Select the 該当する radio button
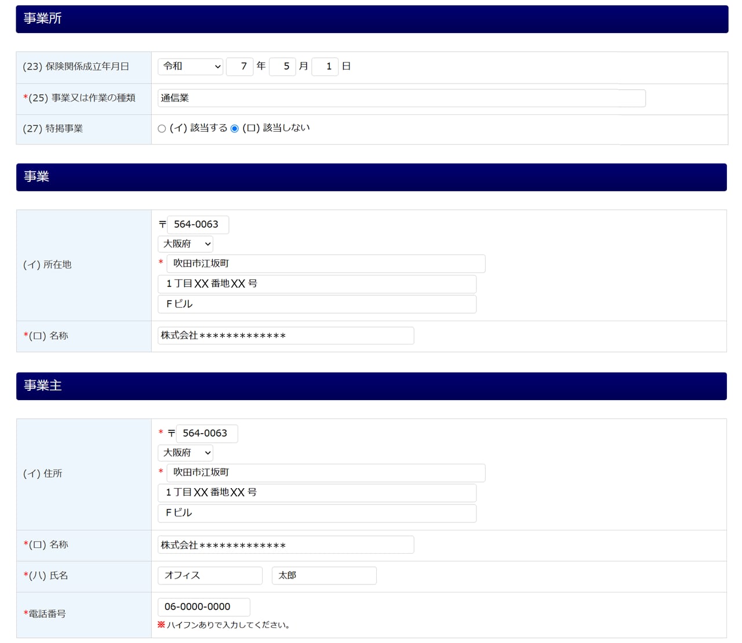 162,129
